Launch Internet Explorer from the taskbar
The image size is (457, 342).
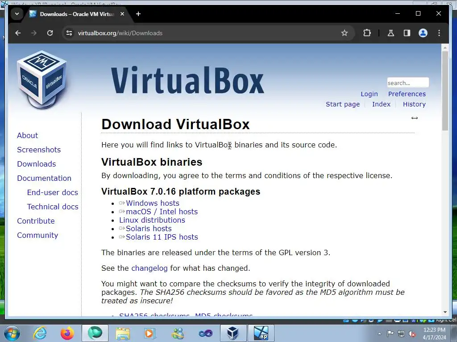tap(40, 333)
